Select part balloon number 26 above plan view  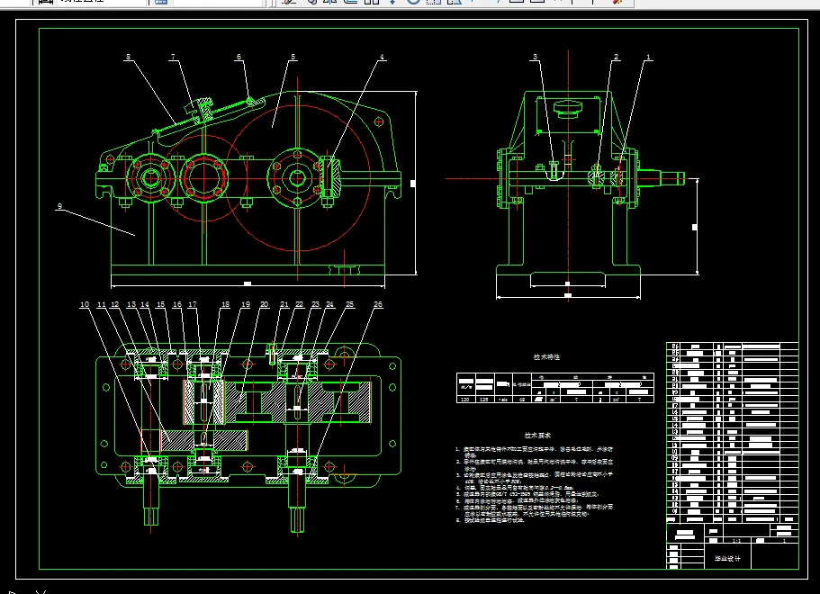(378, 304)
